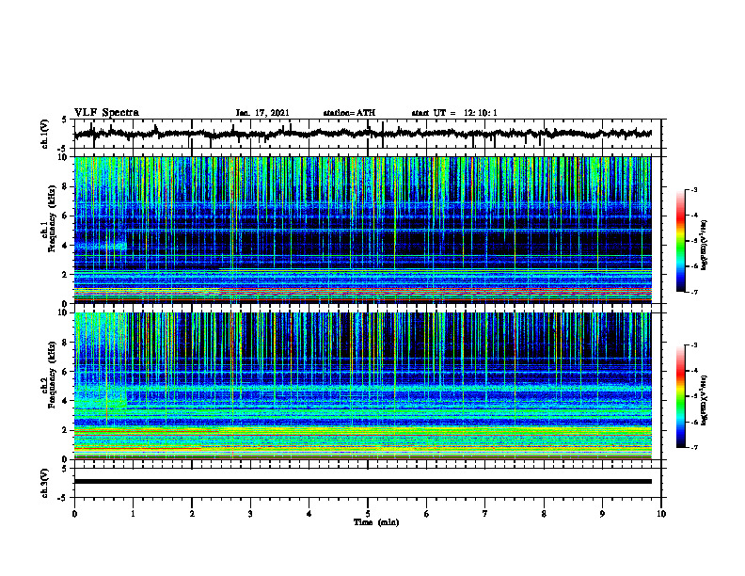Click time axis tick label '9'

coord(602,514)
